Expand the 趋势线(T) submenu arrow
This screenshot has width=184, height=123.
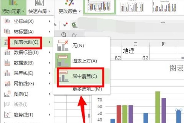click(x=50, y=115)
